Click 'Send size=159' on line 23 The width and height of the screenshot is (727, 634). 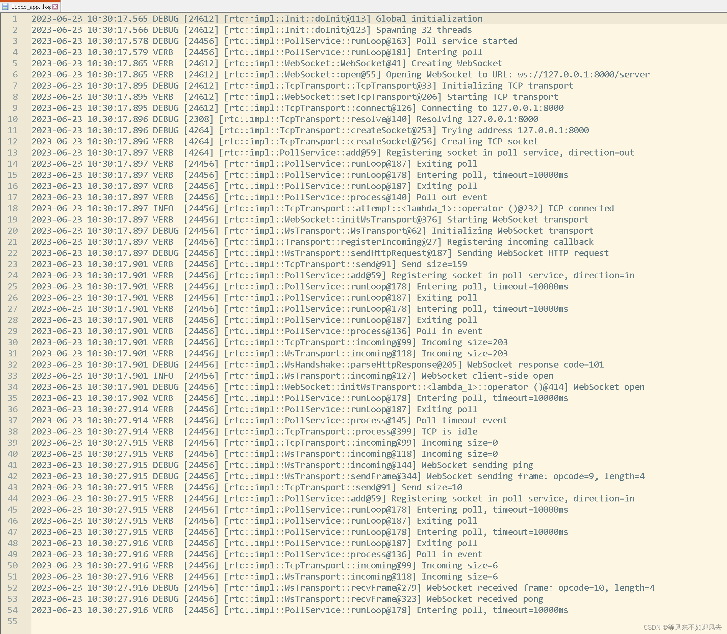coord(434,264)
